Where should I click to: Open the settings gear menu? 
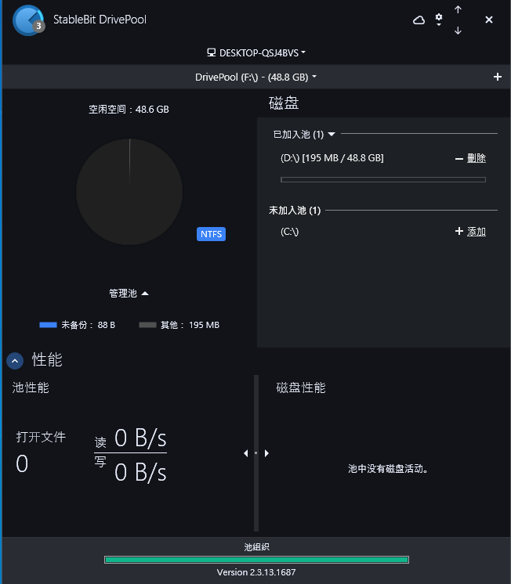439,19
